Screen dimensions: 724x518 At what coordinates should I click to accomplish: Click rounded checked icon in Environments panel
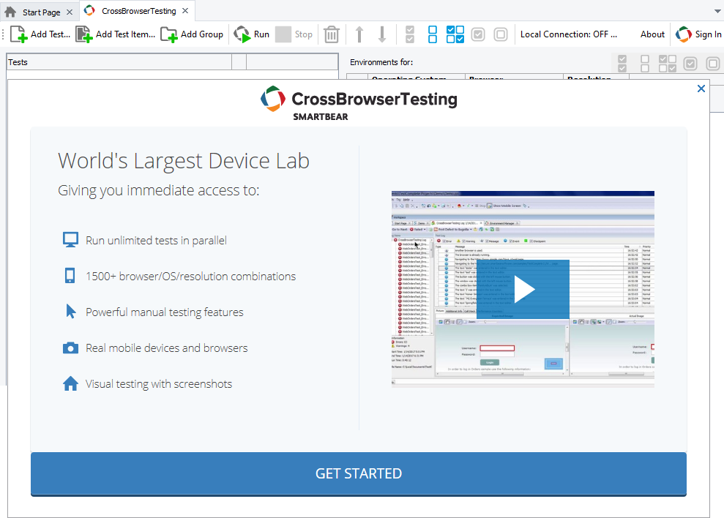pyautogui.click(x=690, y=63)
